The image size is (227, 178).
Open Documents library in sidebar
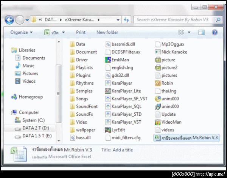pos(30,58)
